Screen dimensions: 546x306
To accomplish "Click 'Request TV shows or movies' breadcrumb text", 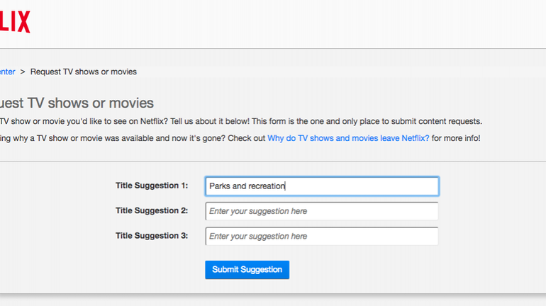I will tap(84, 72).
